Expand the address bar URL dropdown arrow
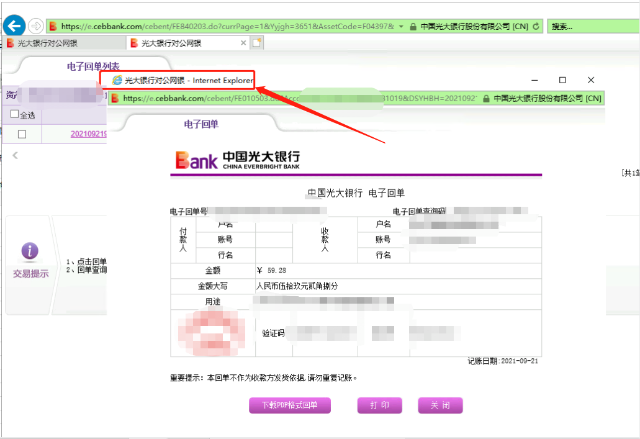 [x=401, y=26]
